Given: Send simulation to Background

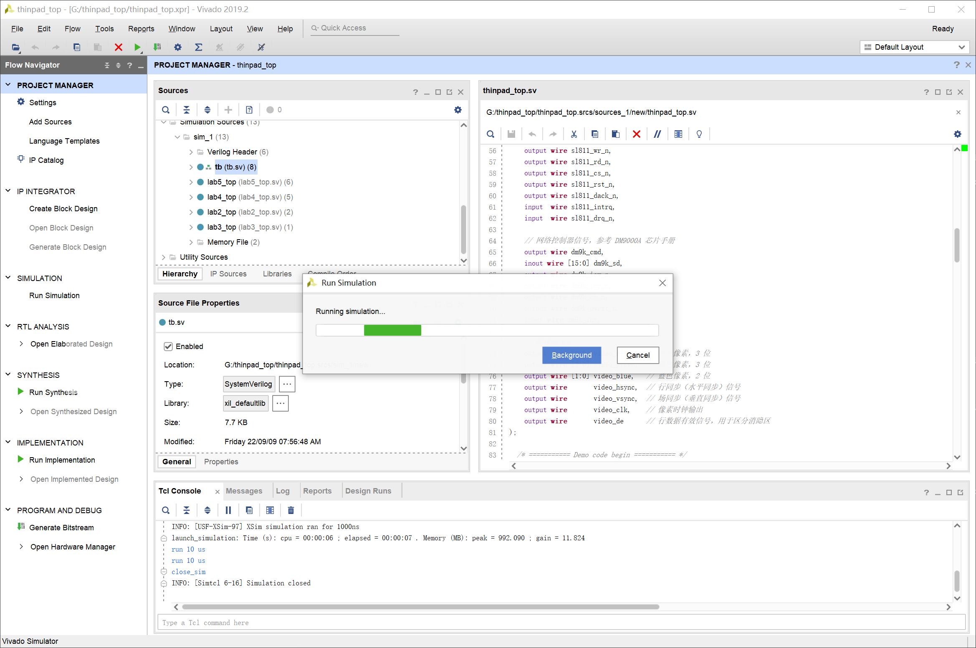Looking at the screenshot, I should pyautogui.click(x=571, y=355).
